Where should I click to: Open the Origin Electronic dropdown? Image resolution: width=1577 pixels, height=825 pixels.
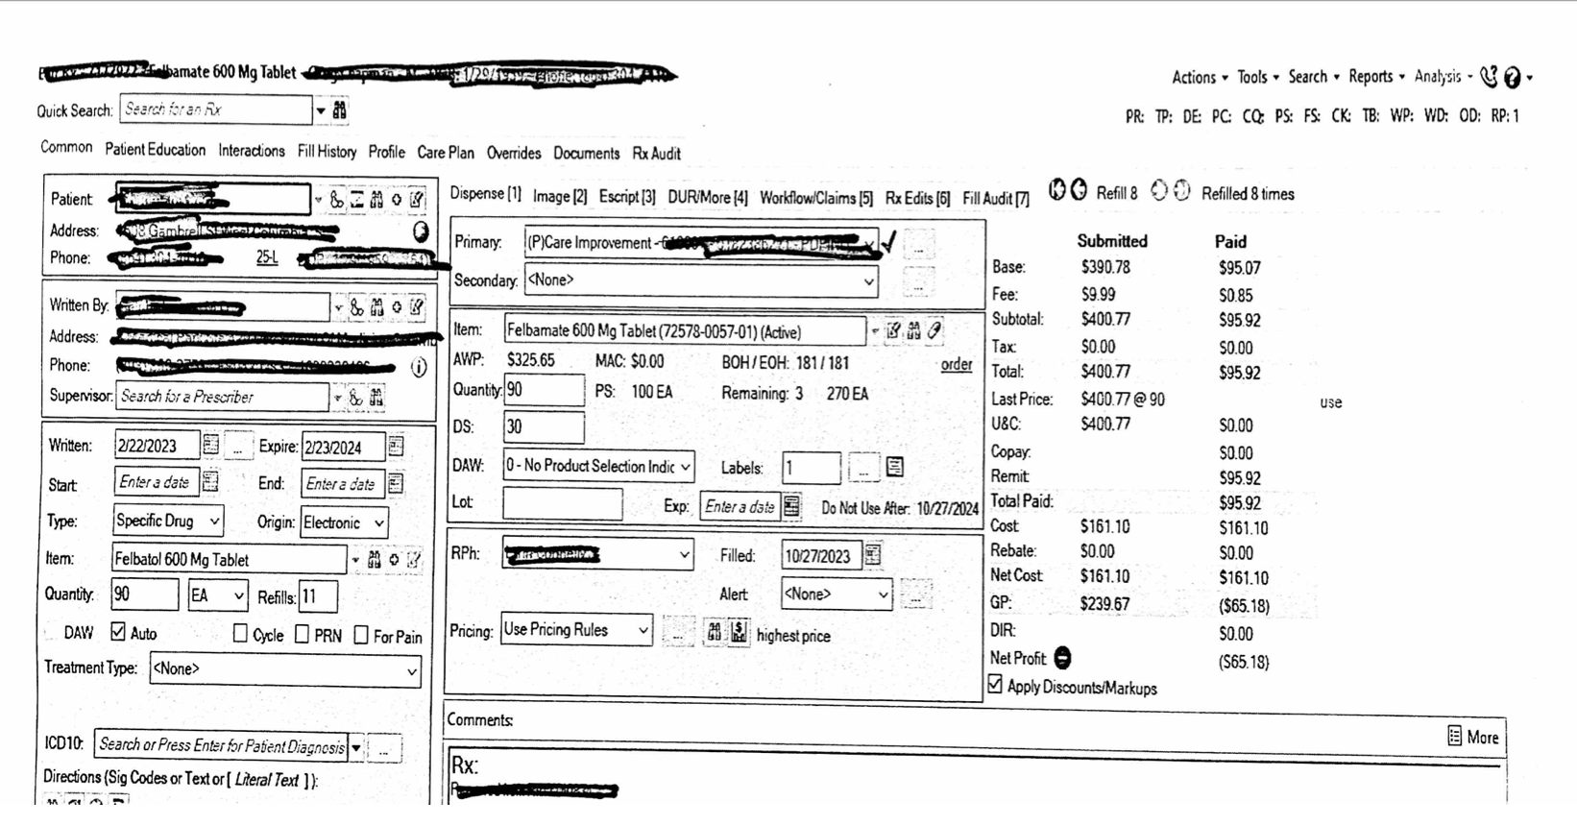tap(378, 522)
